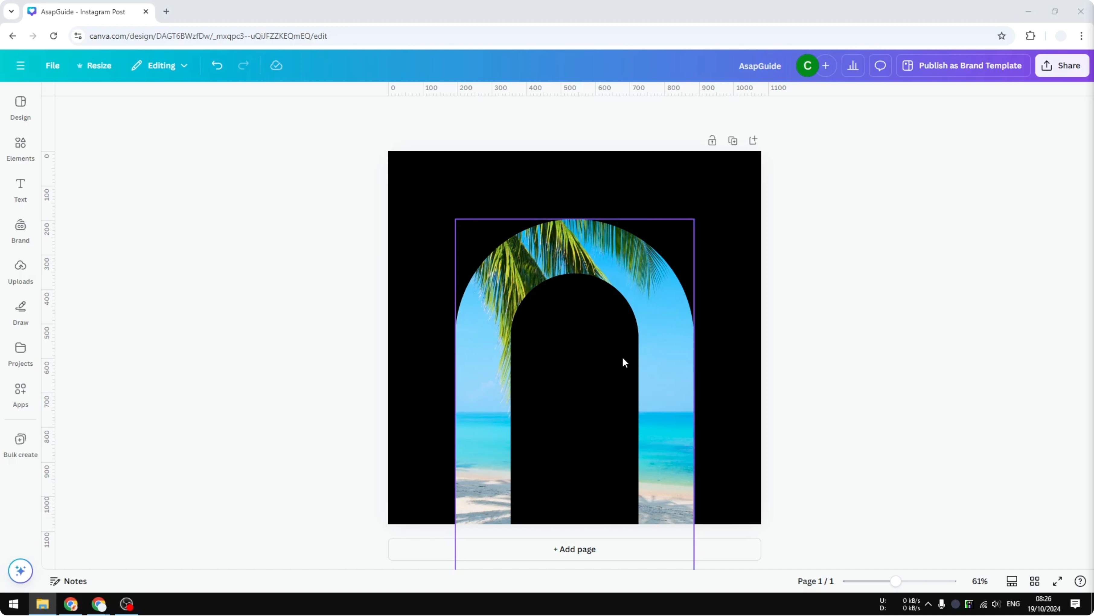
Task: Click the Add page button
Action: coord(574,549)
